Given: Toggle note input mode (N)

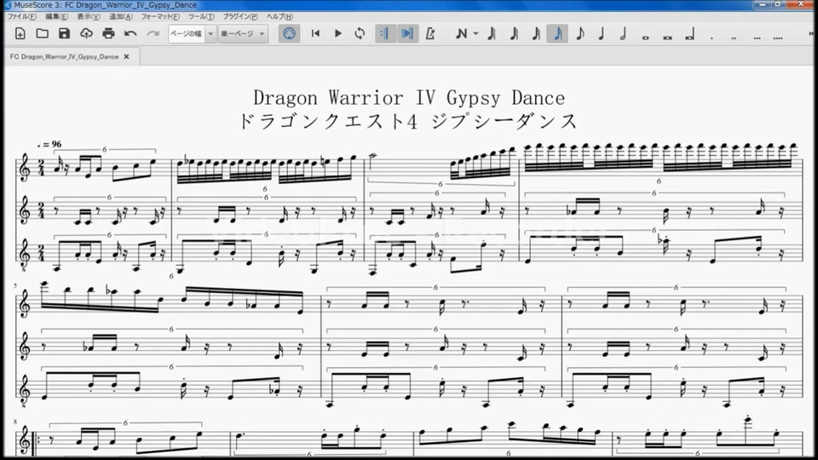Looking at the screenshot, I should pyautogui.click(x=461, y=34).
